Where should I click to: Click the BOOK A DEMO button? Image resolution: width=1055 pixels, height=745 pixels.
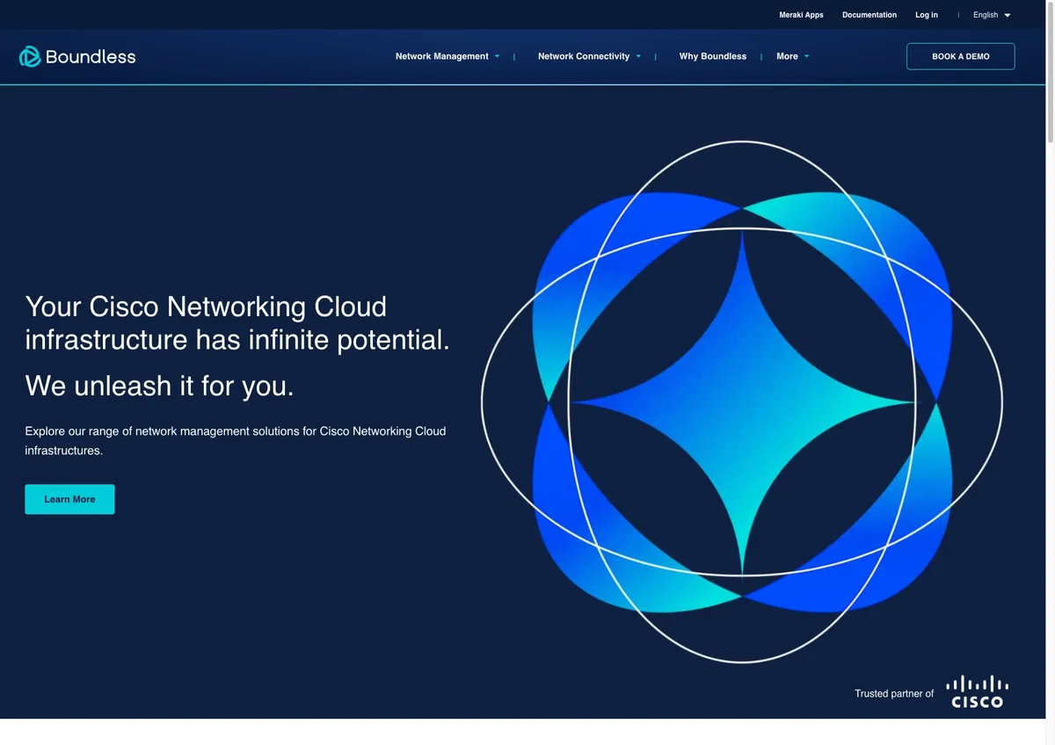(x=961, y=56)
